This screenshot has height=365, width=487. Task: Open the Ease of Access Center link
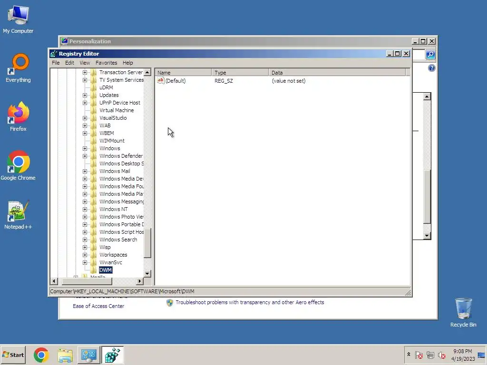tap(98, 306)
